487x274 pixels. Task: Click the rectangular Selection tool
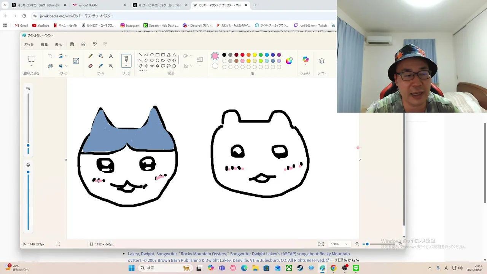[31, 59]
